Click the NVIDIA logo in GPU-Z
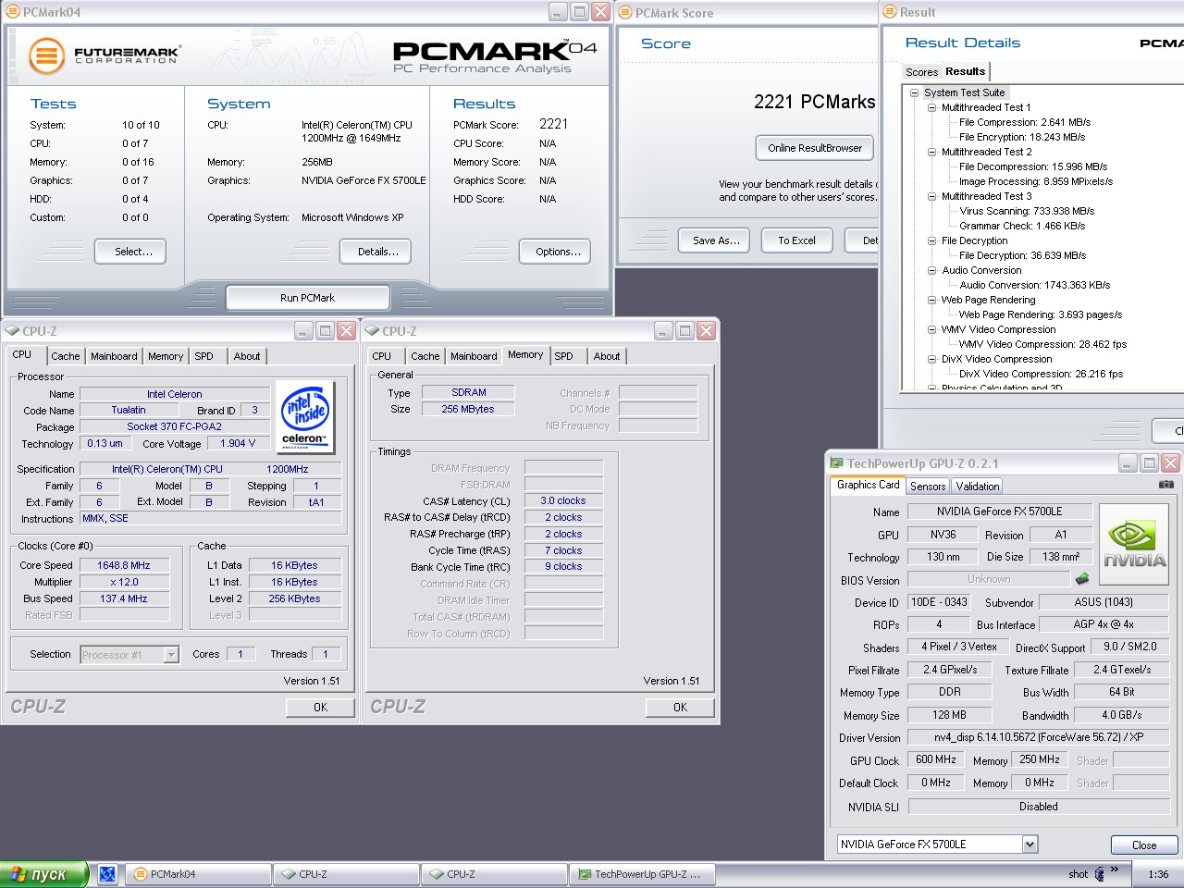This screenshot has width=1184, height=888. pyautogui.click(x=1134, y=546)
